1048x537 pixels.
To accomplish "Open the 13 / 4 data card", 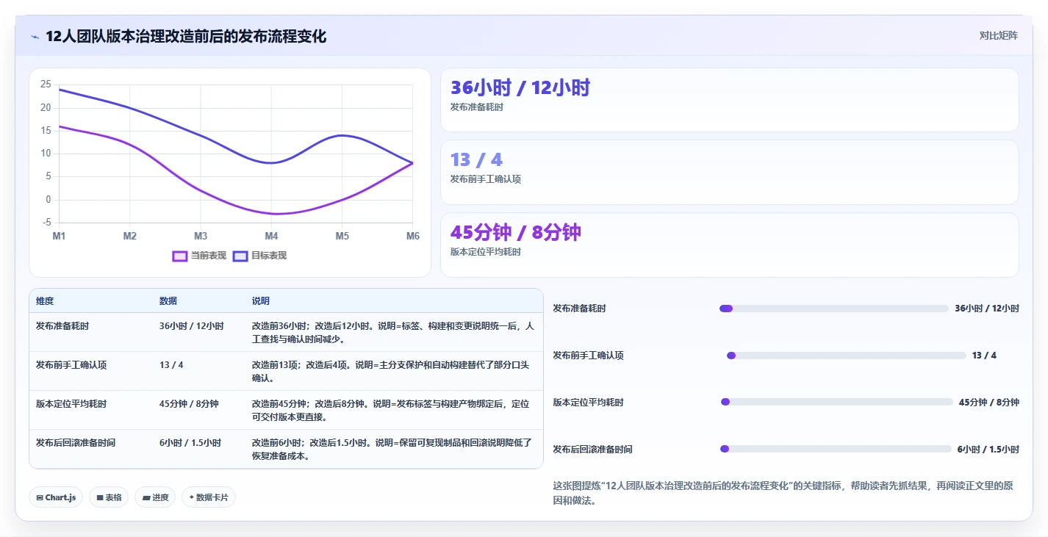I will pos(729,172).
